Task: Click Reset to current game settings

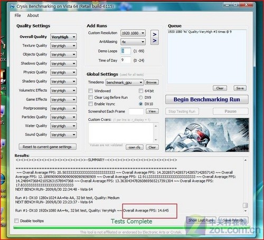Action: click(x=48, y=147)
